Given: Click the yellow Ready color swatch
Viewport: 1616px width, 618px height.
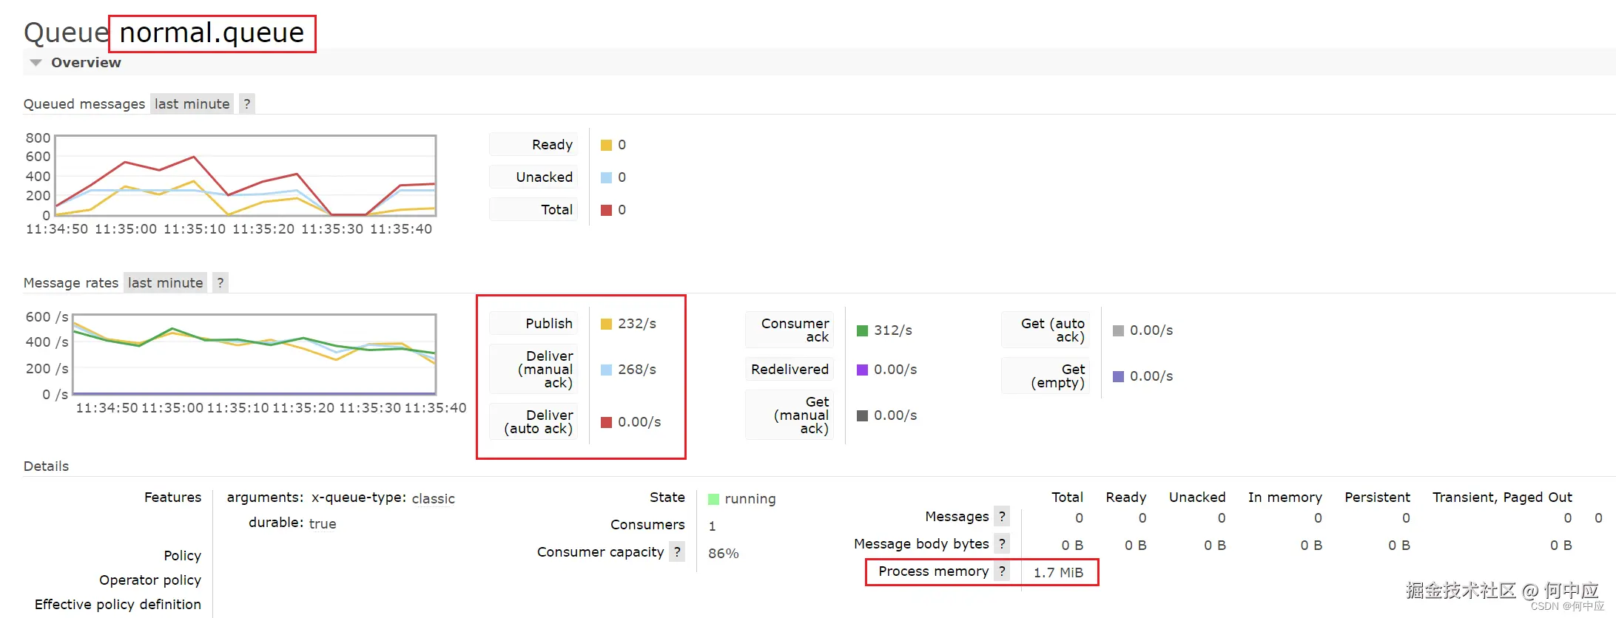Looking at the screenshot, I should [606, 145].
